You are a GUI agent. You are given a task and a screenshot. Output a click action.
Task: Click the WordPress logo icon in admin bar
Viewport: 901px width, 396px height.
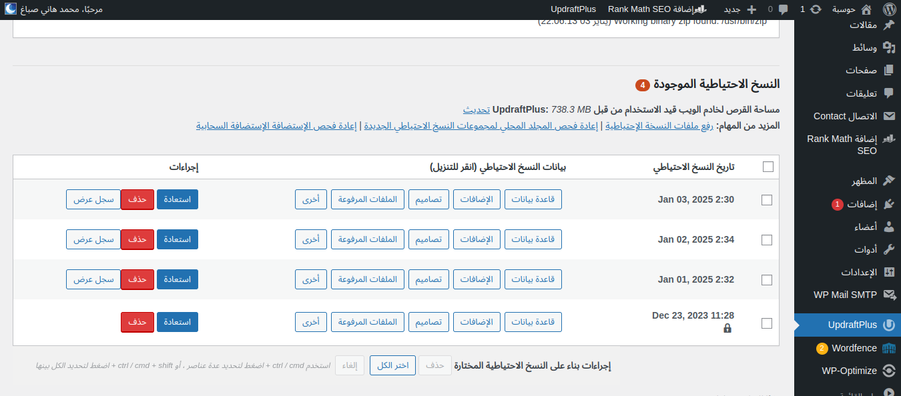tap(888, 9)
